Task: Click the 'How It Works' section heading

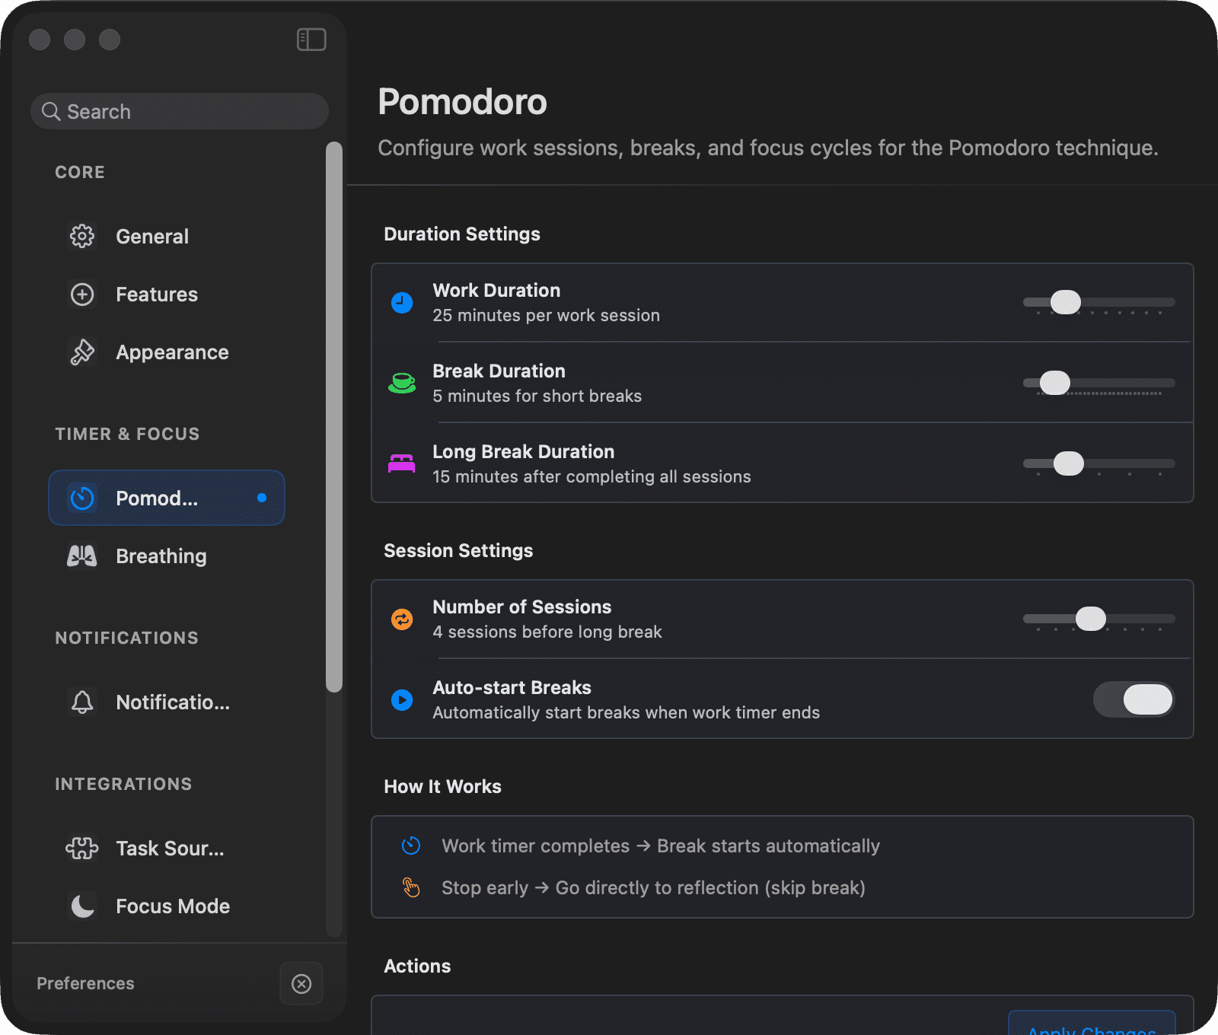Action: pos(442,786)
